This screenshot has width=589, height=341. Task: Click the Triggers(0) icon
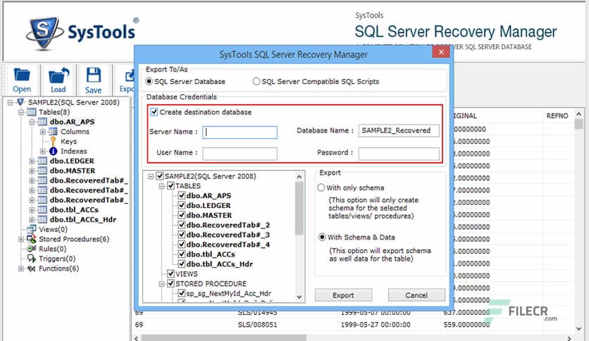click(x=32, y=259)
